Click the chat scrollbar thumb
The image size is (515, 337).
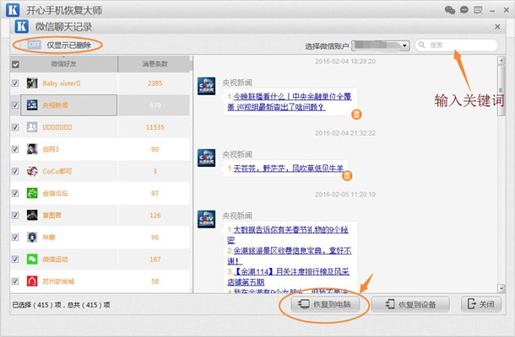coord(501,90)
